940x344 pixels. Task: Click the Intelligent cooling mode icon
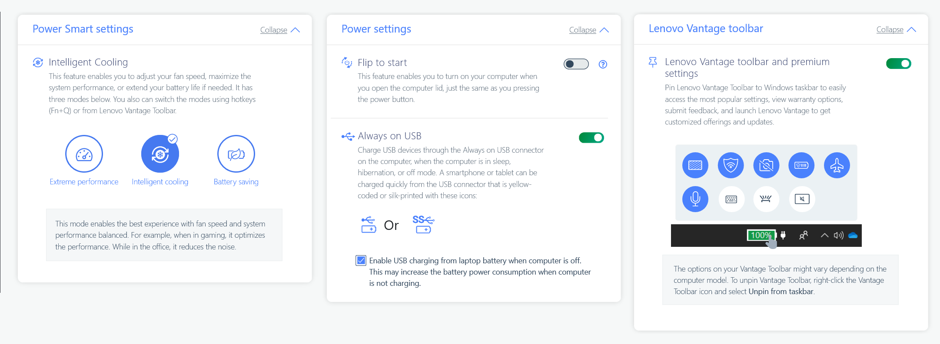pos(160,154)
